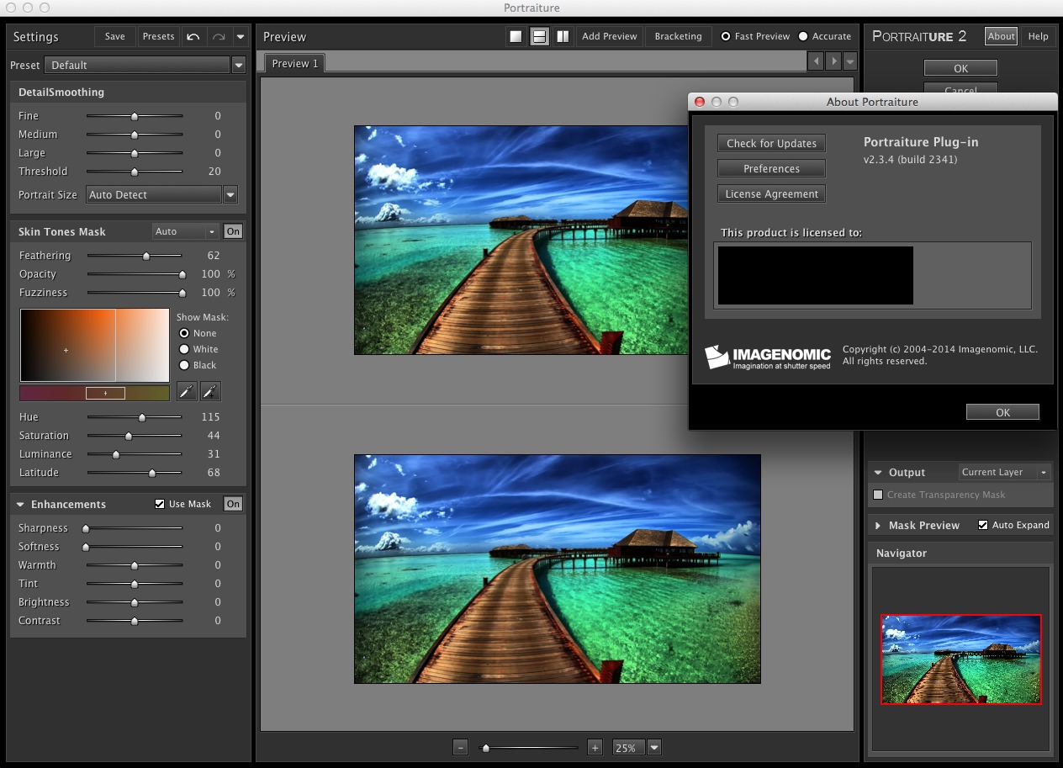Viewport: 1063px width, 768px height.
Task: Click the redo arrow icon in Settings
Action: pos(219,36)
